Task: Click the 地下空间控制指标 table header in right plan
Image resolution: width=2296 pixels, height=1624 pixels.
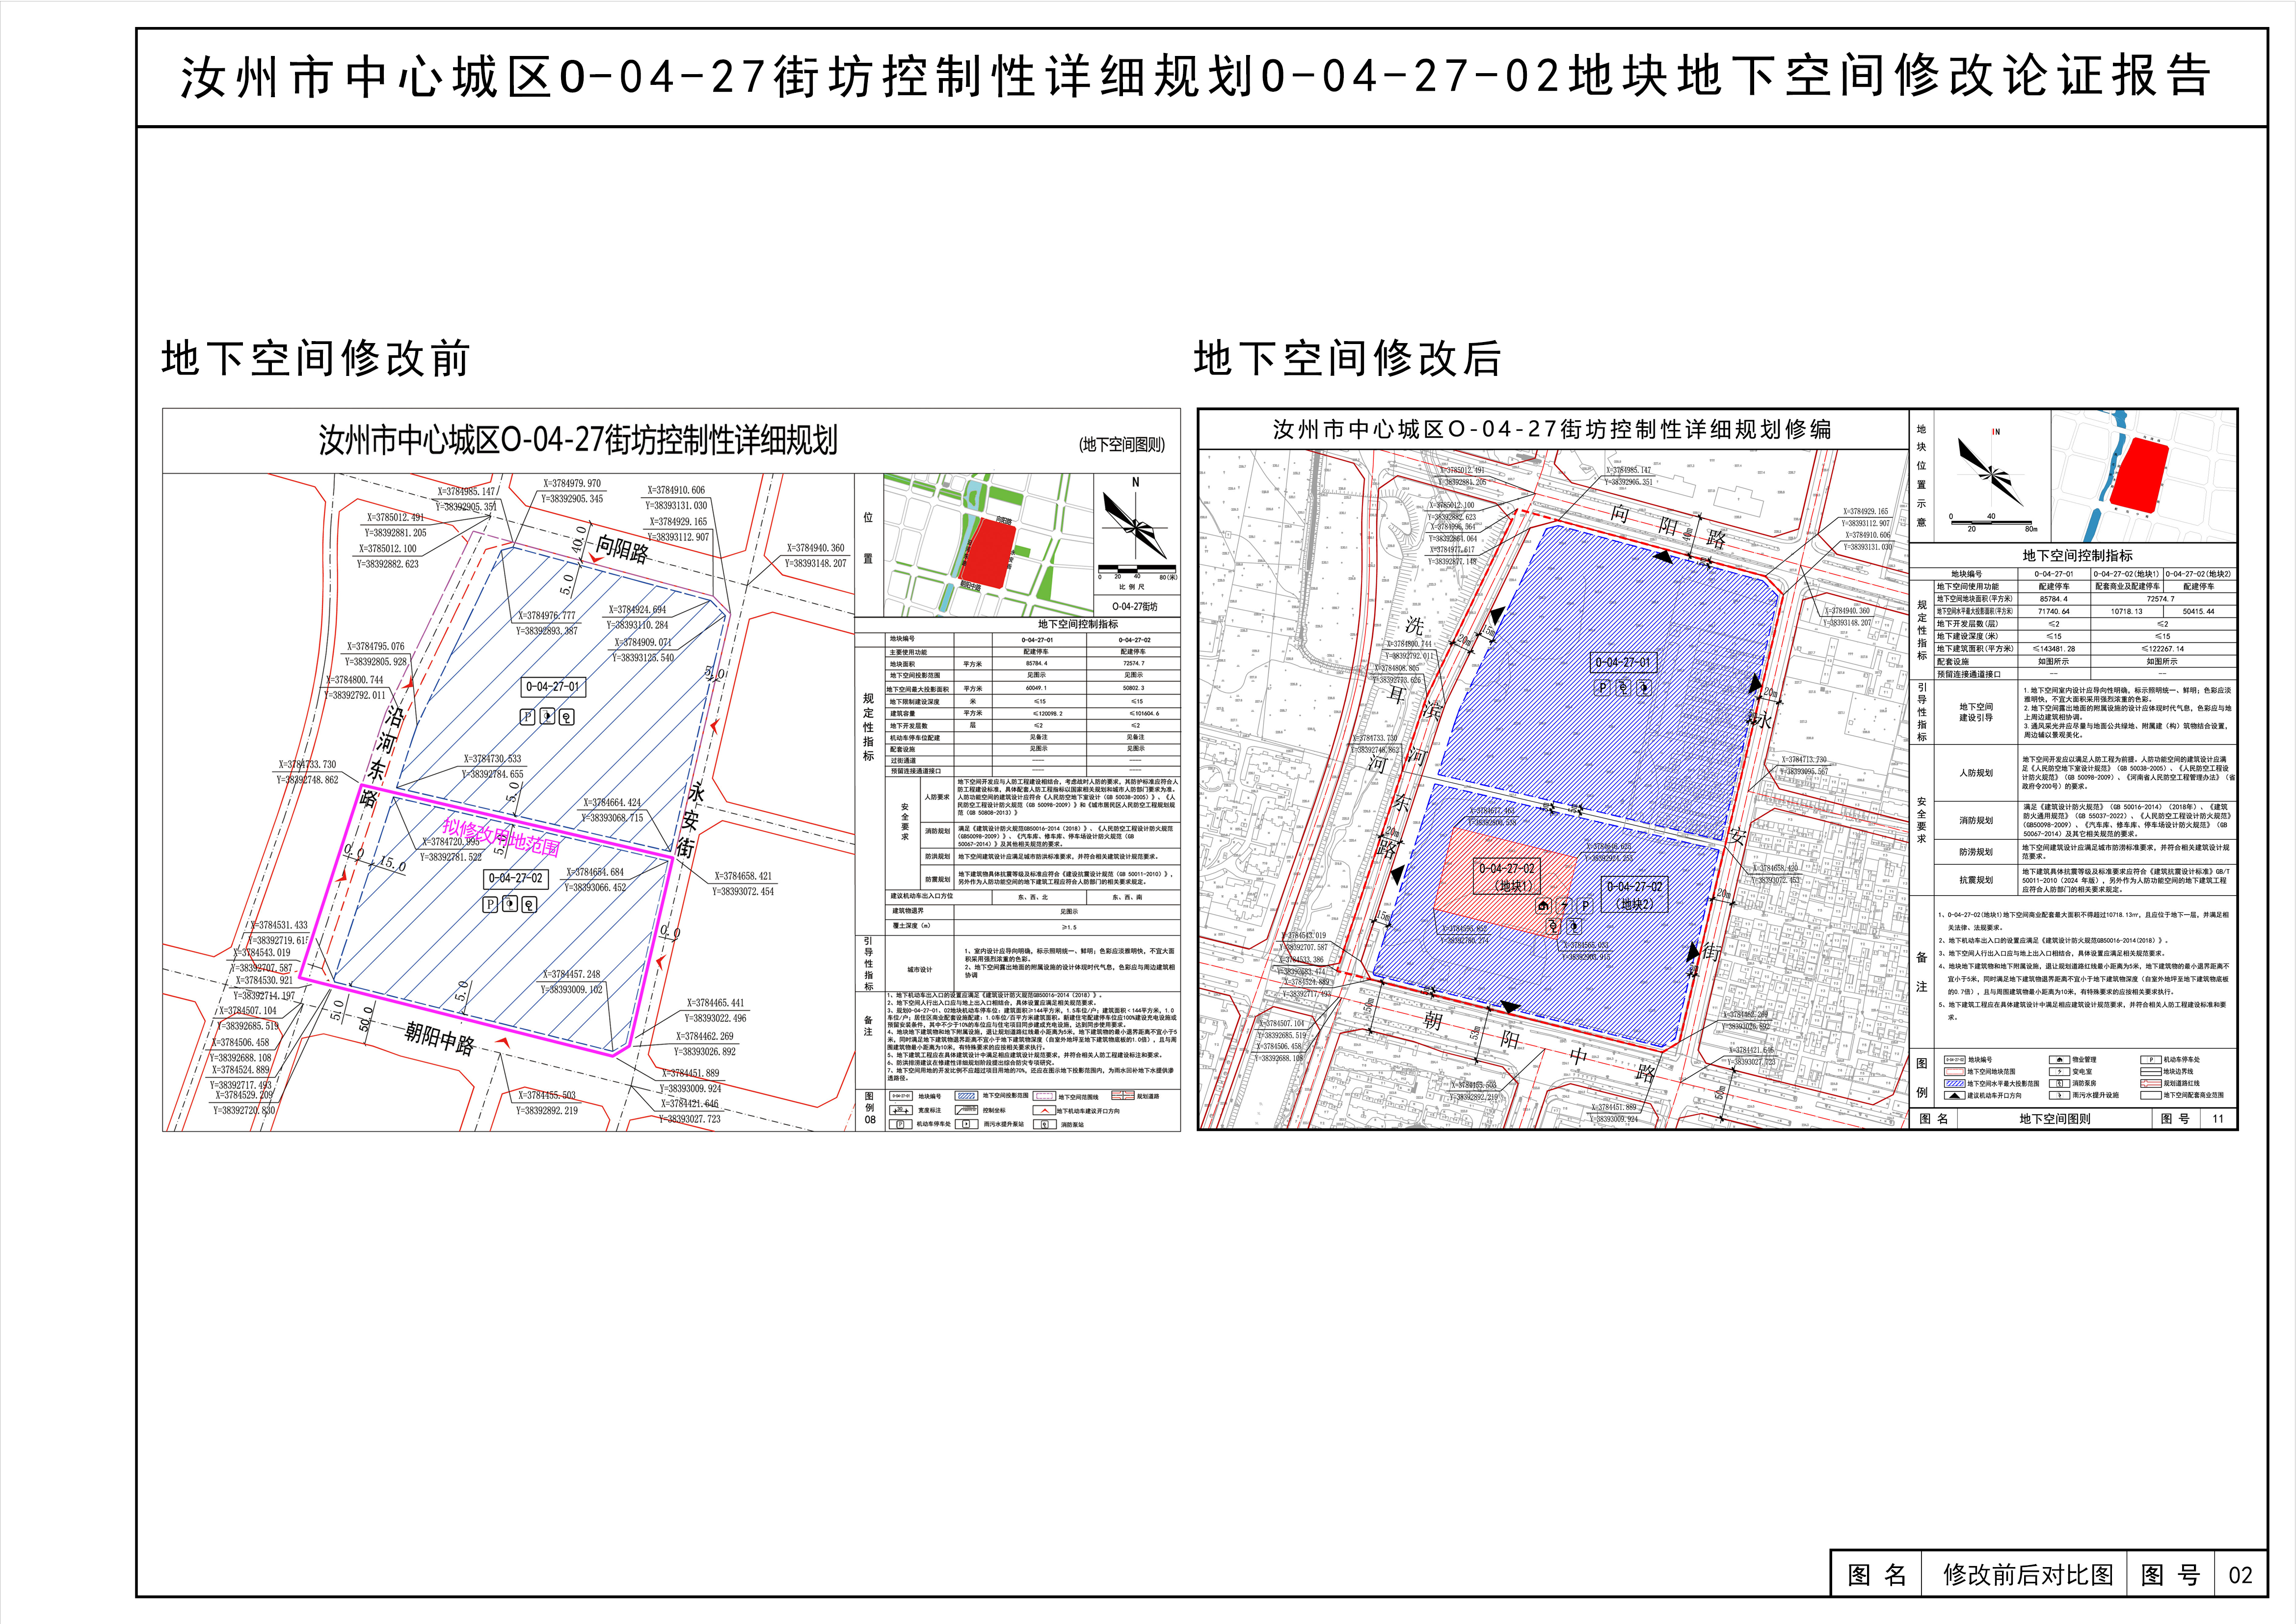Action: [2077, 555]
